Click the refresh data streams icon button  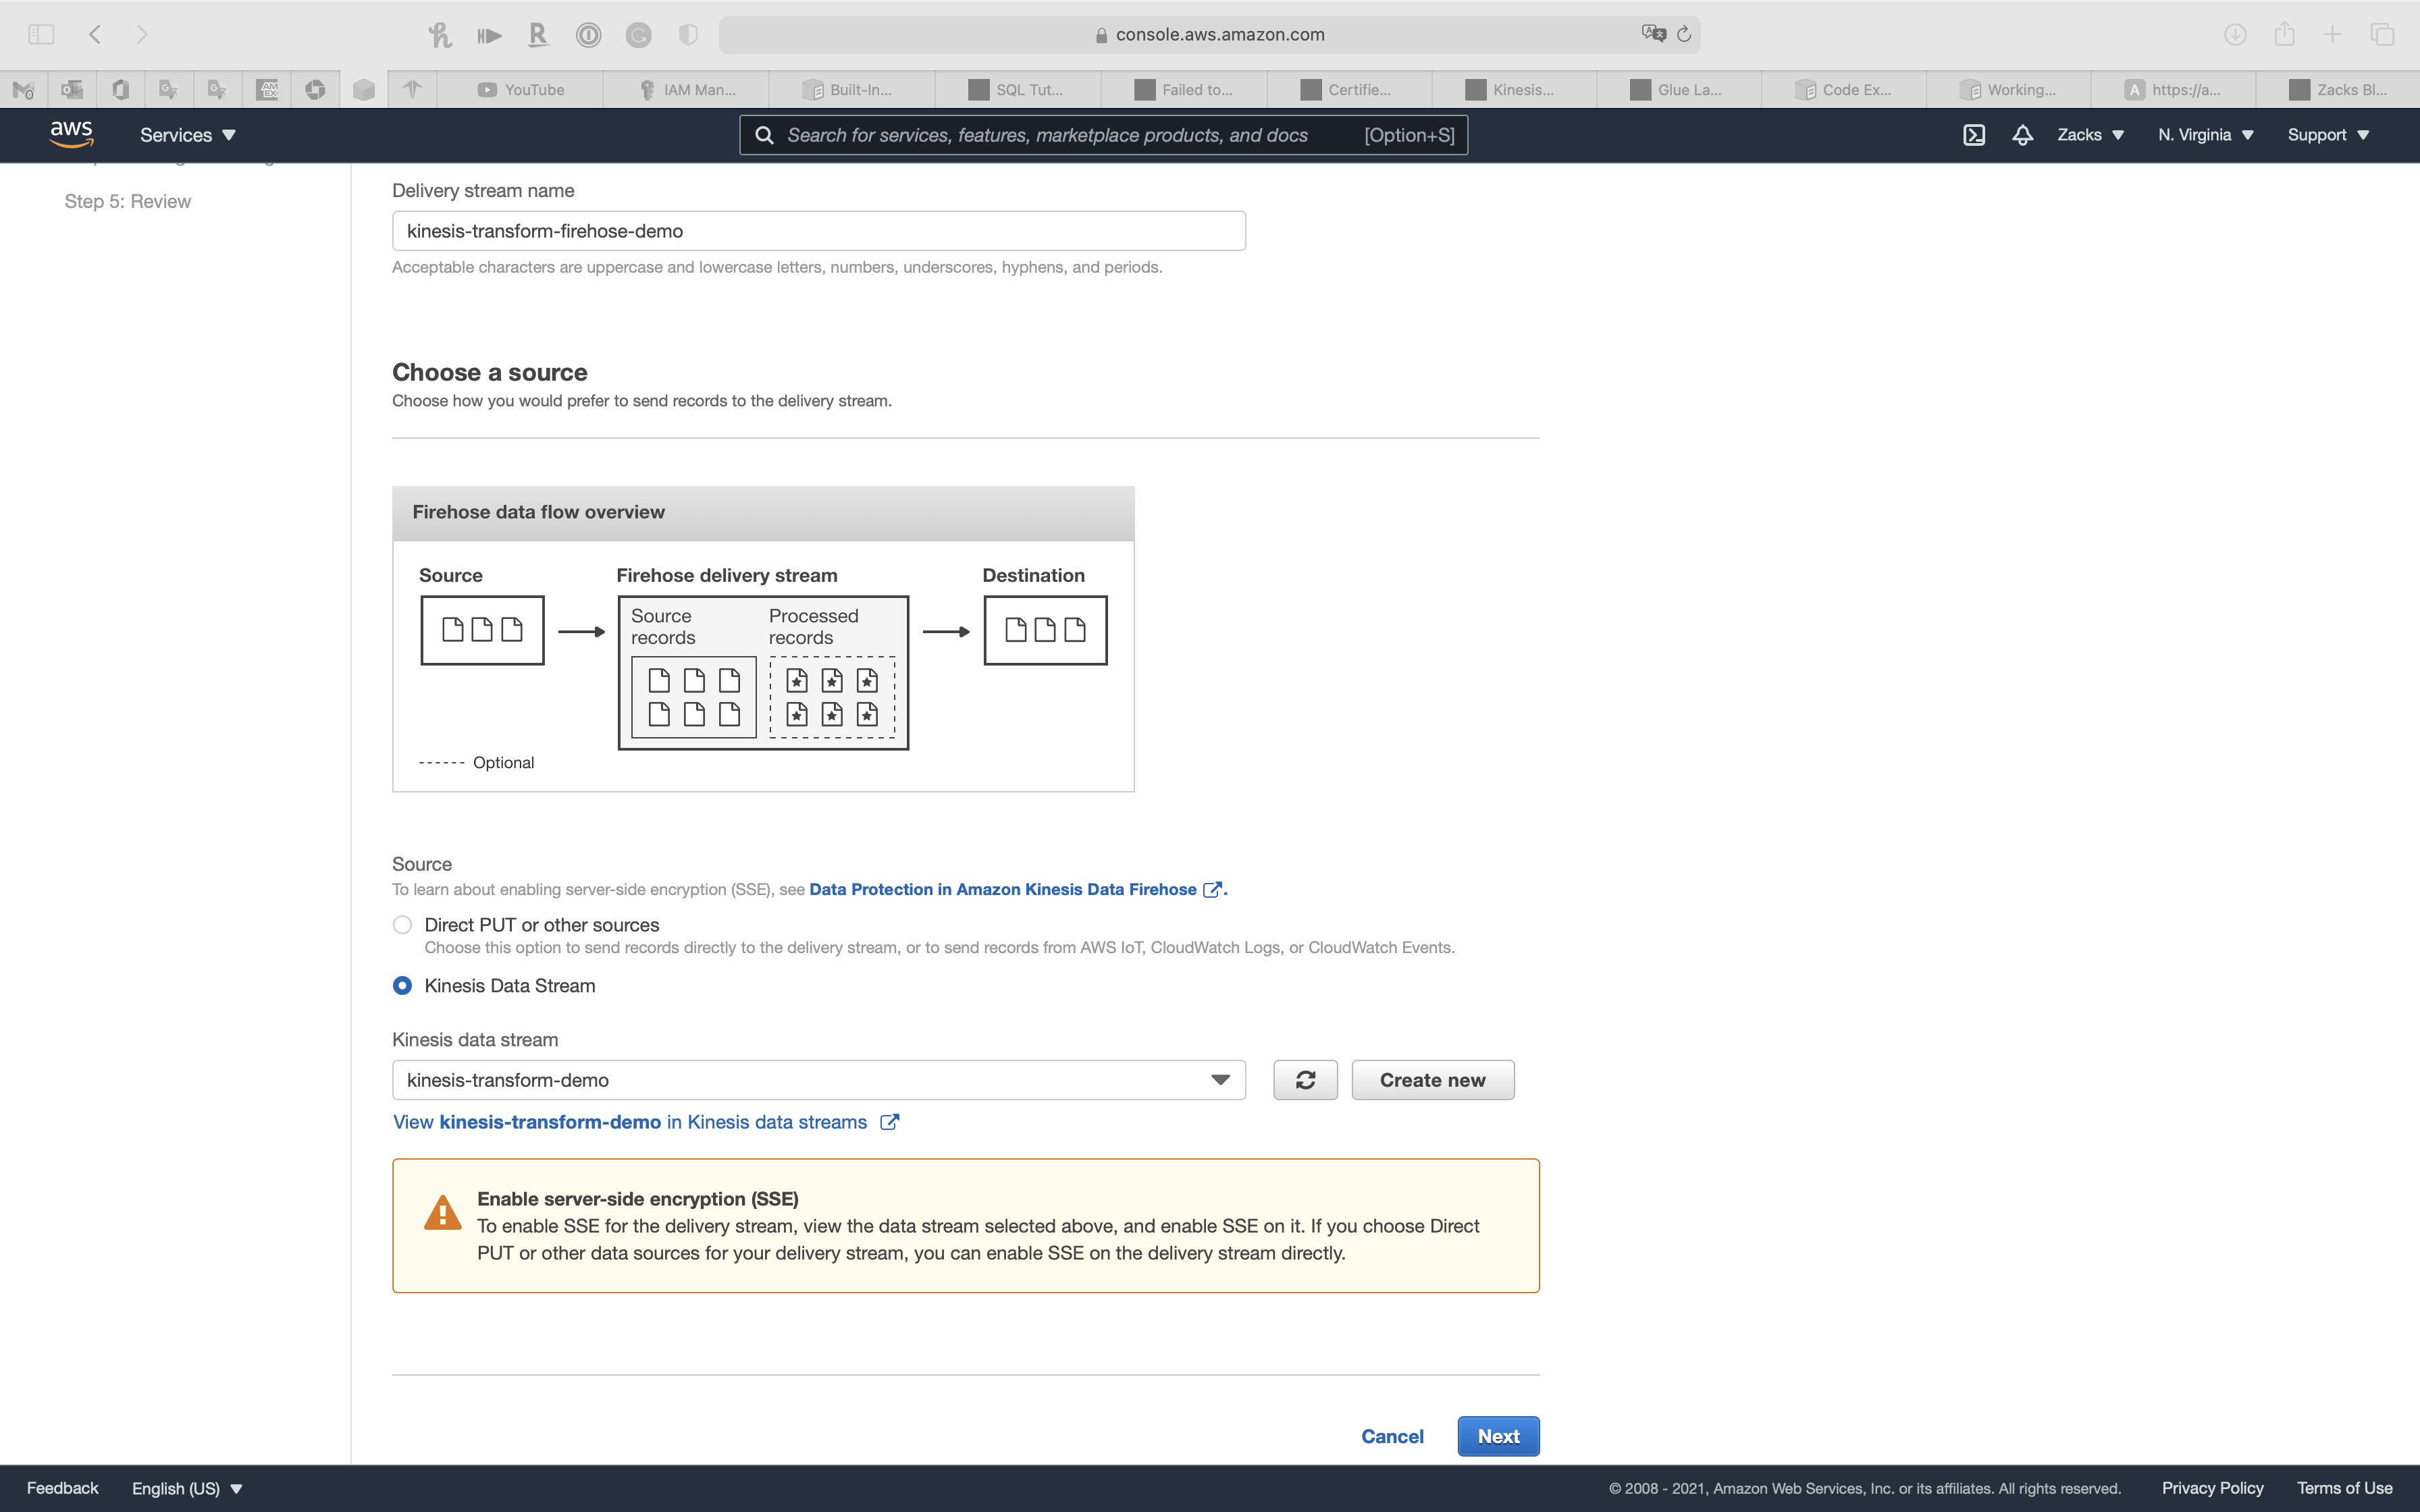pyautogui.click(x=1305, y=1080)
